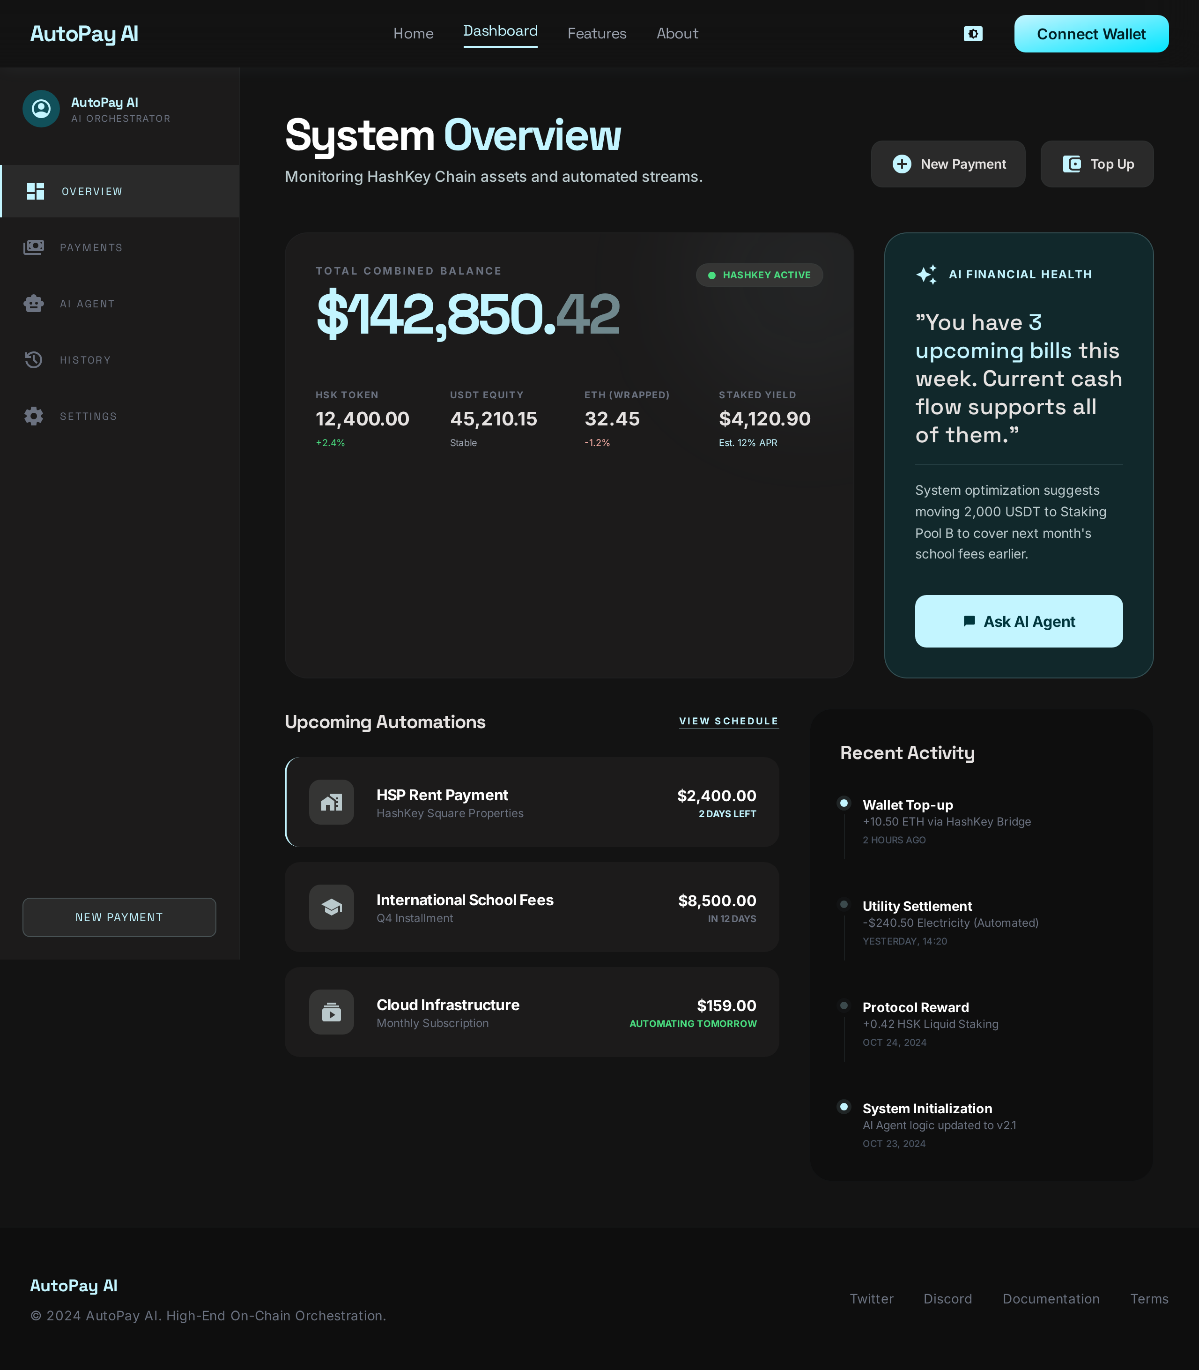Click the USDT Equity 45,210.15 value
Image resolution: width=1199 pixels, height=1370 pixels.
pyautogui.click(x=494, y=419)
